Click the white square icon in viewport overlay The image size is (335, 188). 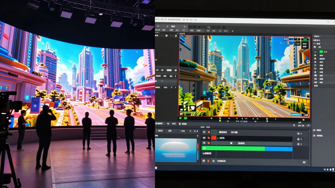click(288, 43)
